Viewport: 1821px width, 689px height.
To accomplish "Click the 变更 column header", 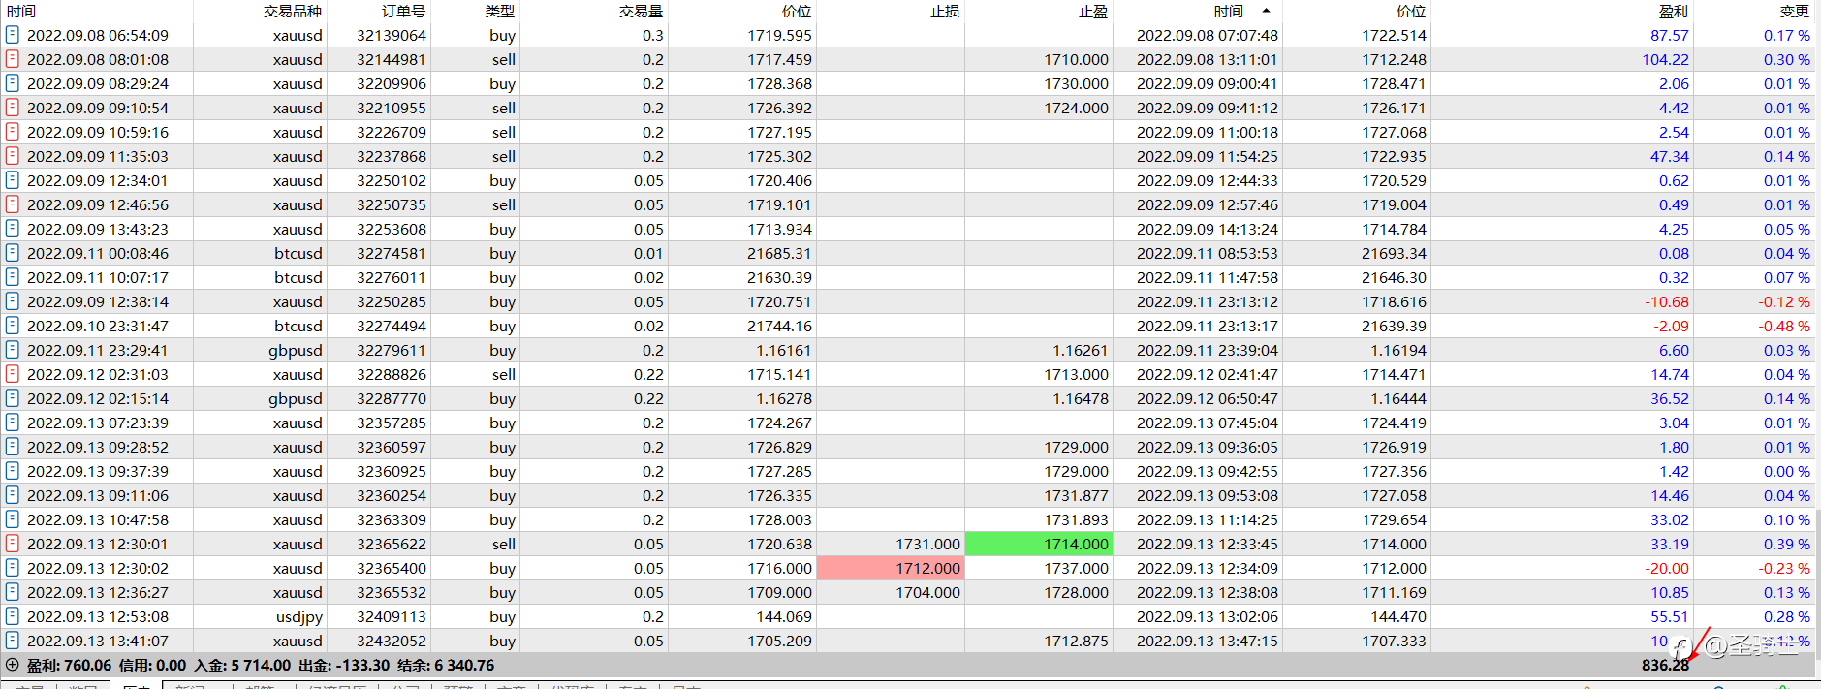I will pyautogui.click(x=1795, y=11).
